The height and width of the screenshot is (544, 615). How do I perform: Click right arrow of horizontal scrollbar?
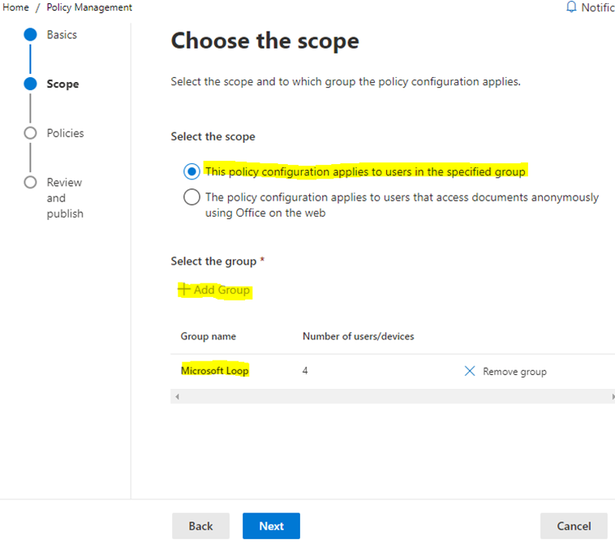click(612, 397)
